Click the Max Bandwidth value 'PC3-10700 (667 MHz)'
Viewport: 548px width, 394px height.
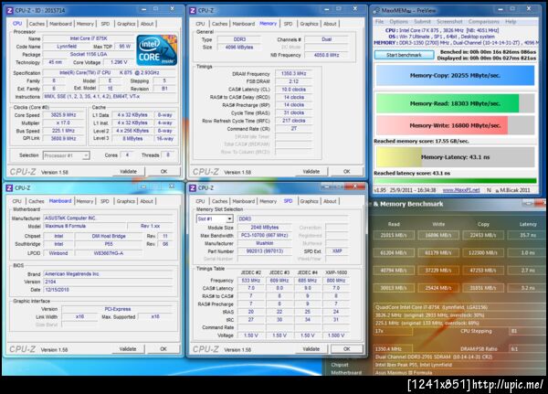[265, 235]
